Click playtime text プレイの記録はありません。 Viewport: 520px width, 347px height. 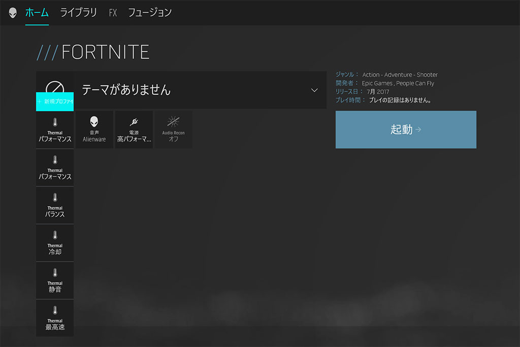(x=400, y=100)
